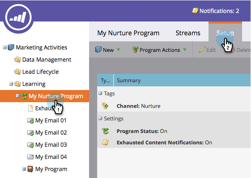Select Lead Lifecycle in the tree

pos(40,72)
